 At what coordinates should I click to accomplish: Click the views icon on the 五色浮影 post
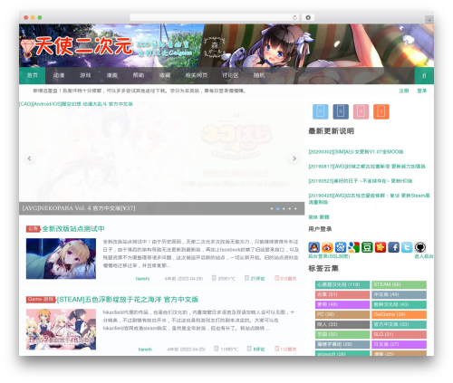click(217, 349)
